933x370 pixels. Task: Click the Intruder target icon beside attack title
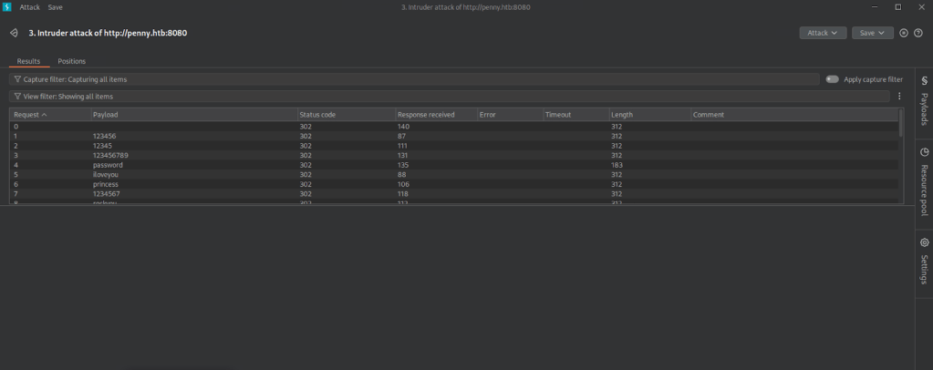(14, 33)
